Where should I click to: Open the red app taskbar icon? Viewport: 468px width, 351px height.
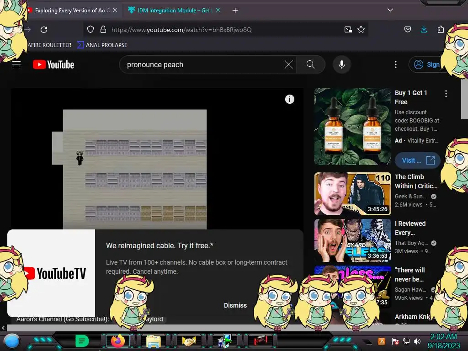(x=260, y=341)
